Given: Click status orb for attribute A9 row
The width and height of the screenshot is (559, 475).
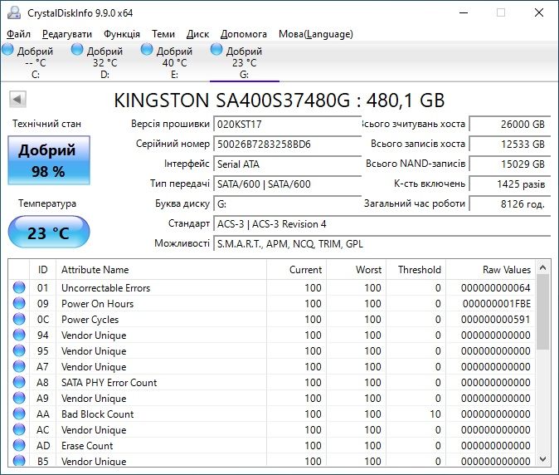Looking at the screenshot, I should pyautogui.click(x=19, y=398).
